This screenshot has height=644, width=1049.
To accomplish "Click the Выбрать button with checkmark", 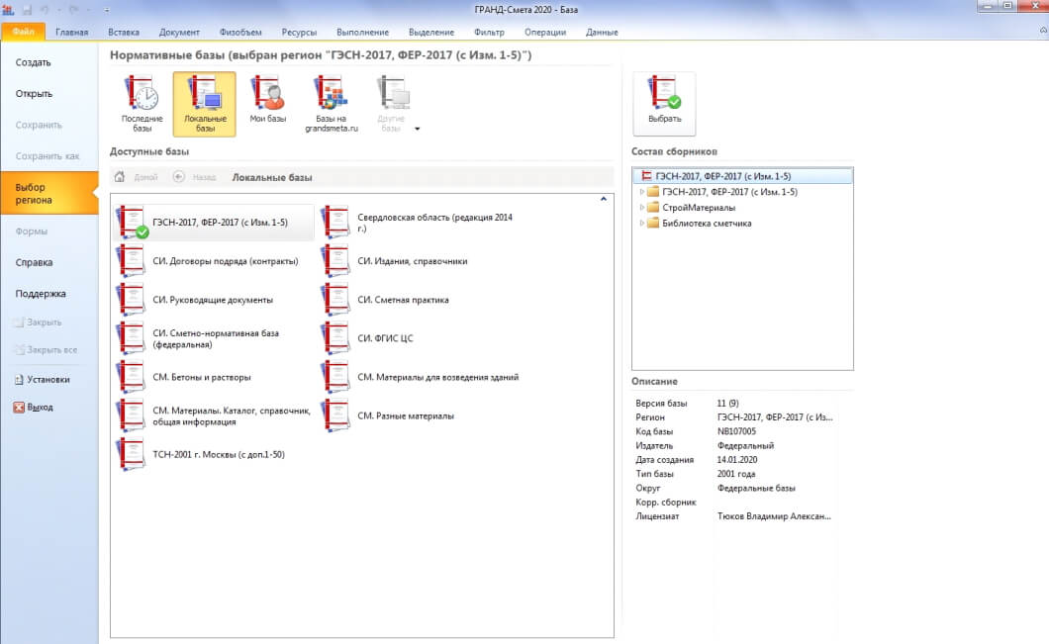I will [664, 104].
